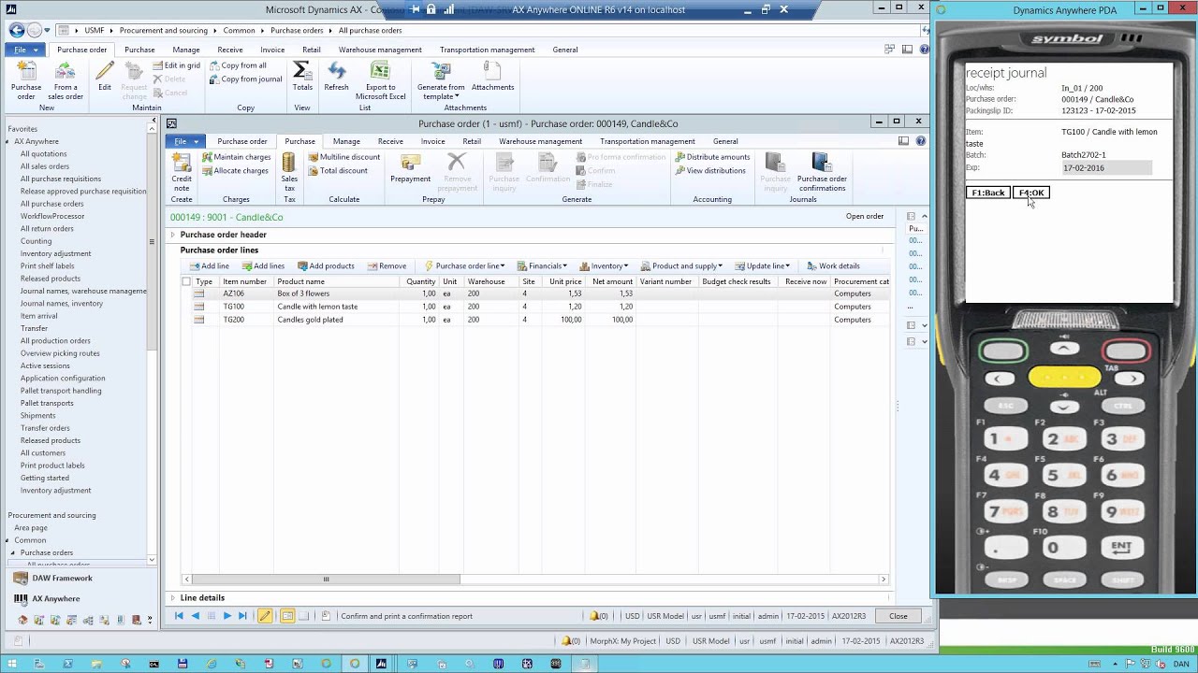1198x673 pixels.
Task: Click F1:Back on PDA screen
Action: [988, 193]
